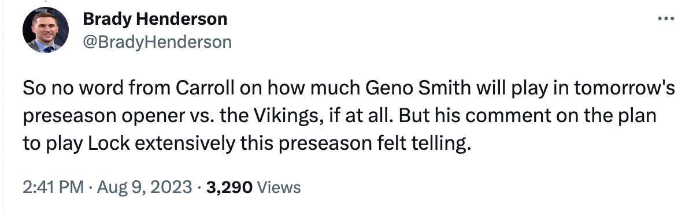
Task: Click the Brady Henderson display name
Action: coord(155,19)
